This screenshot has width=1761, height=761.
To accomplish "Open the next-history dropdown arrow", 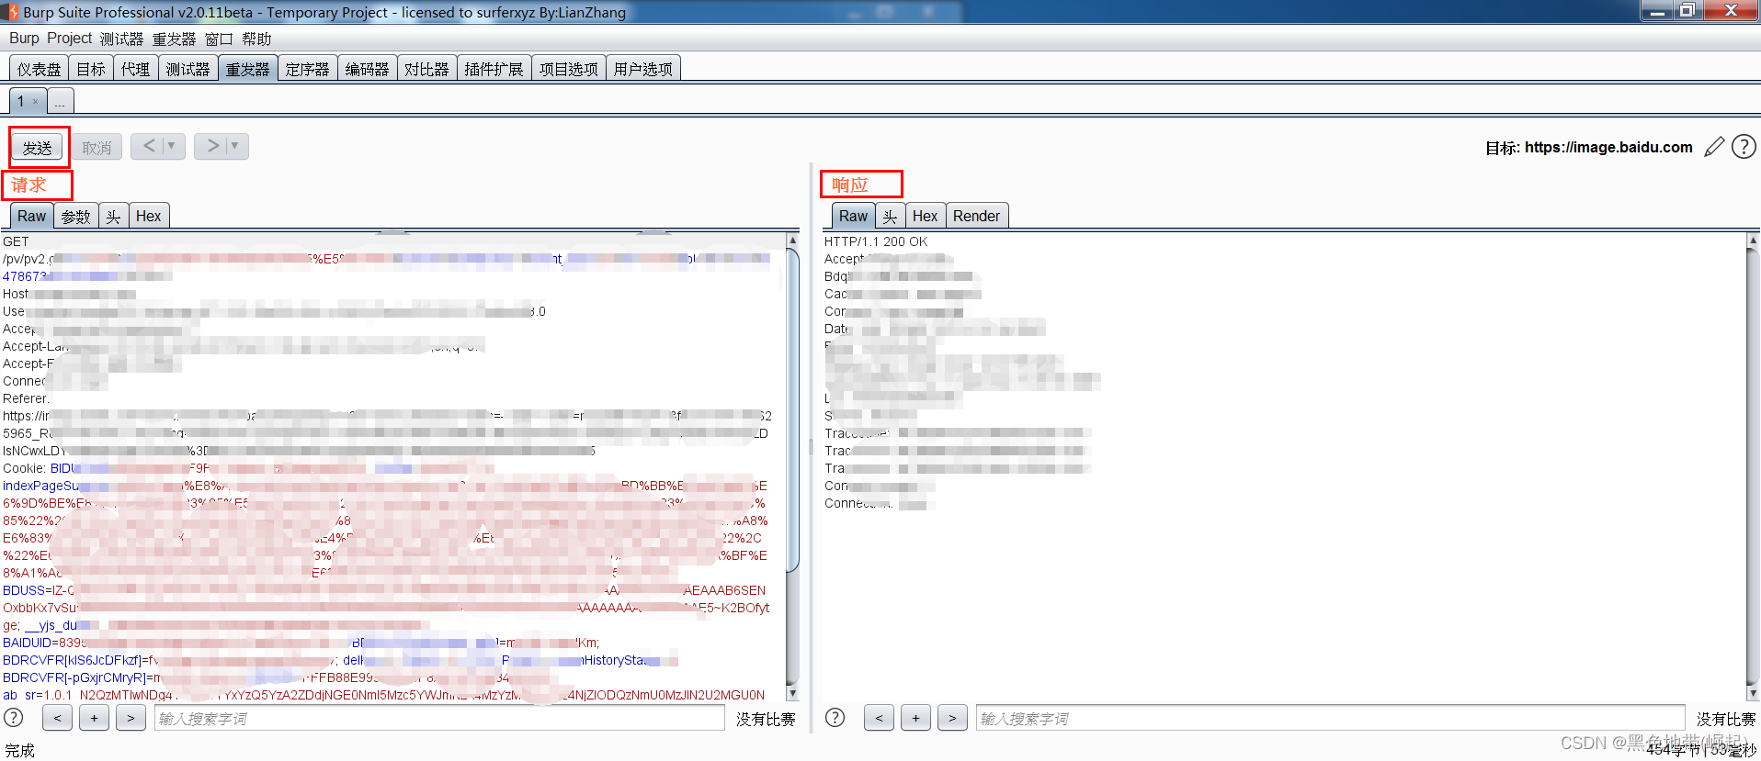I will click(x=235, y=146).
